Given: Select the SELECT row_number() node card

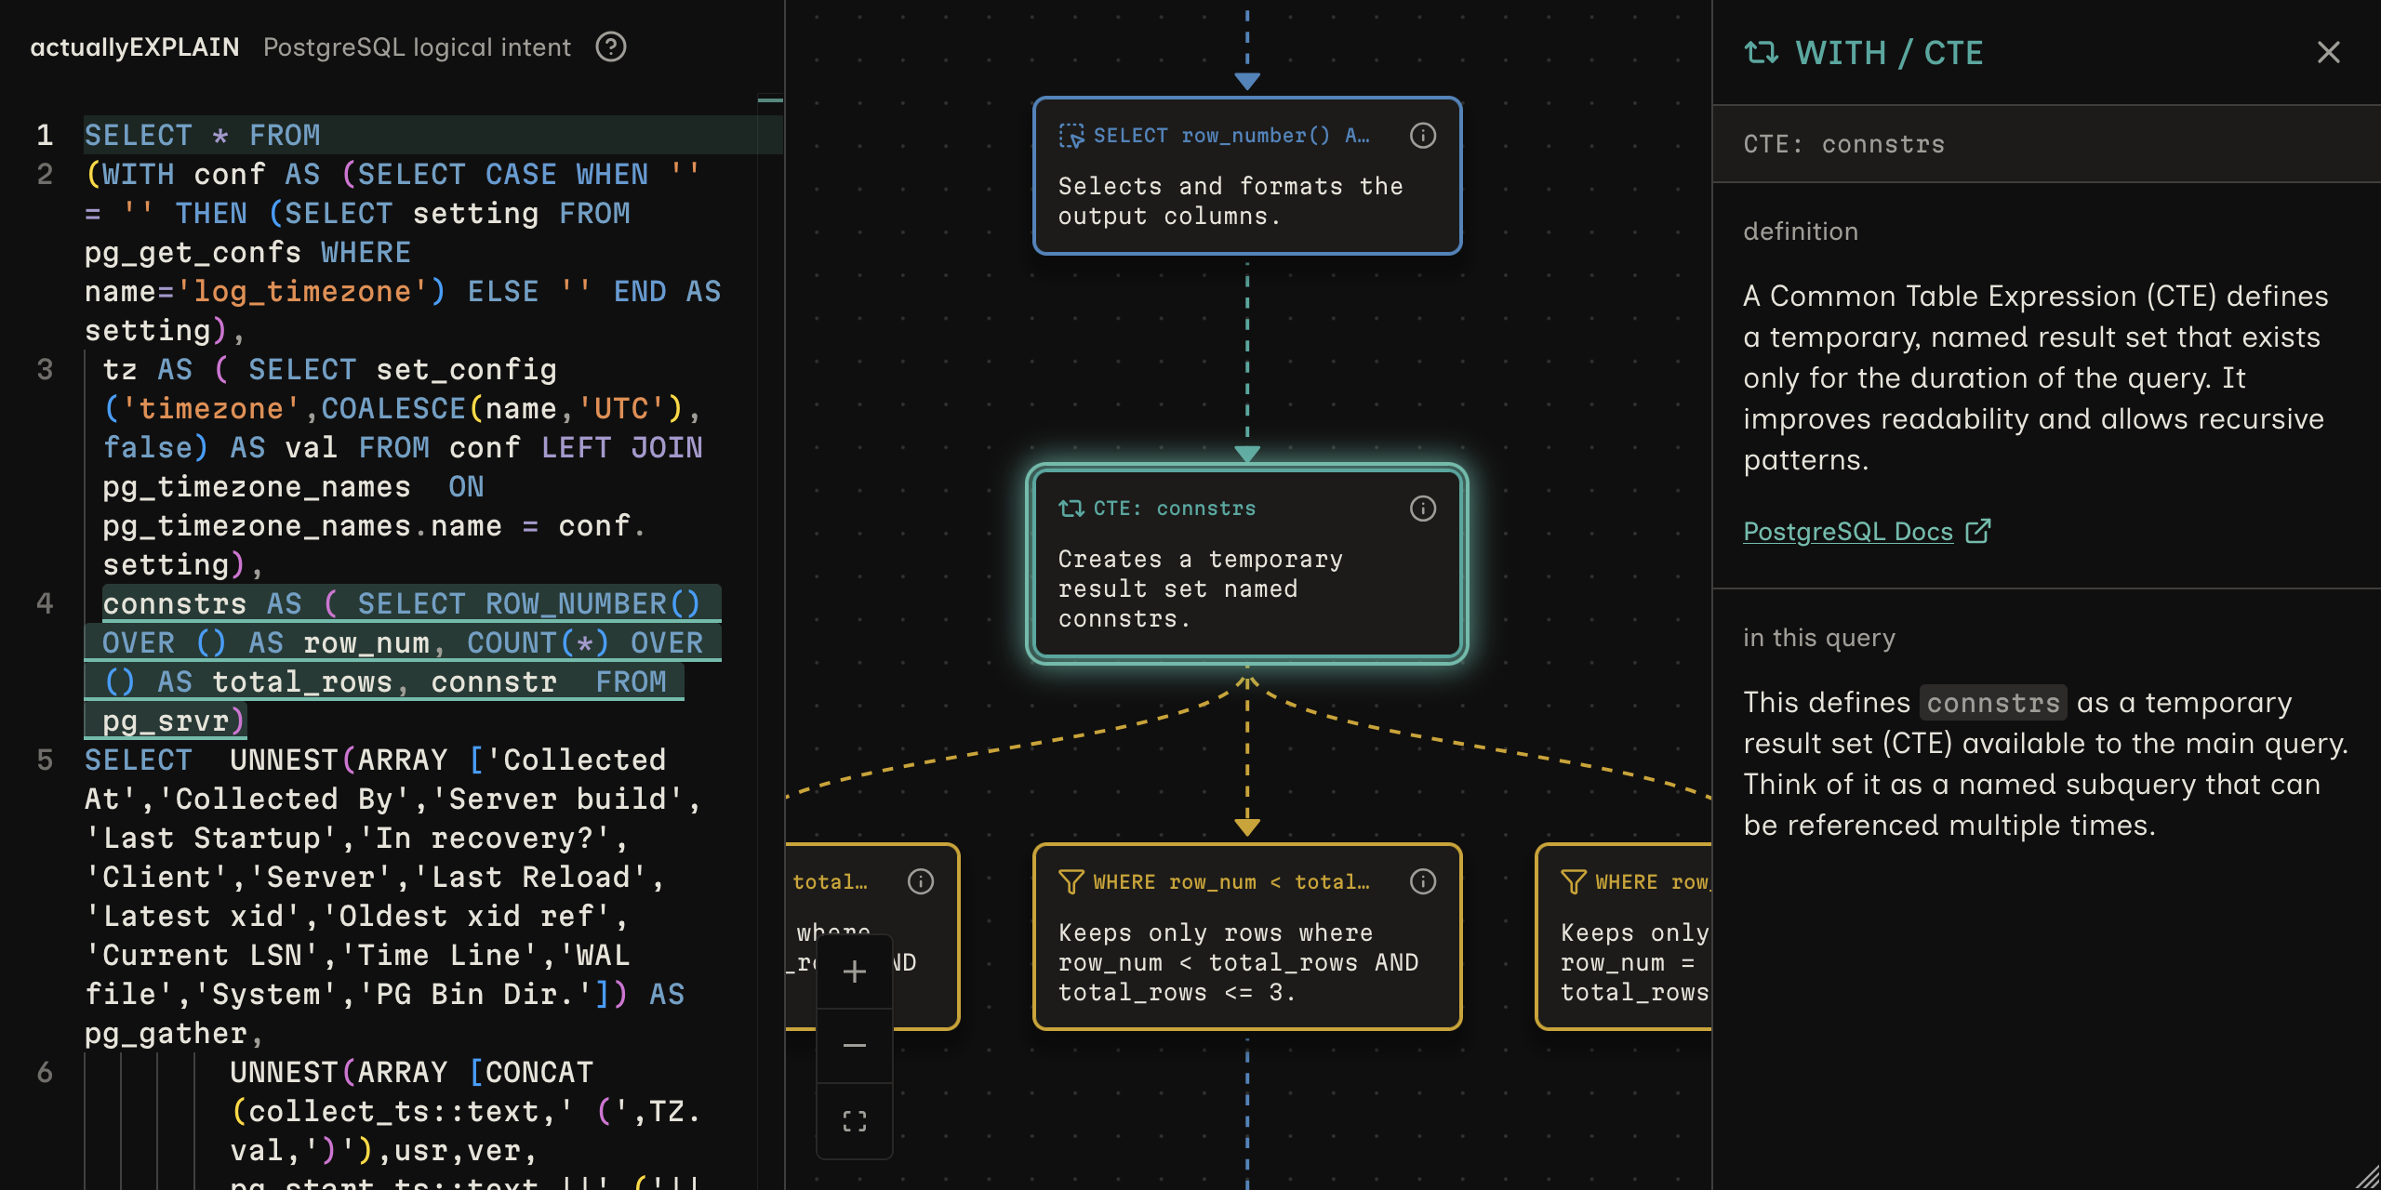Looking at the screenshot, I should 1247,176.
